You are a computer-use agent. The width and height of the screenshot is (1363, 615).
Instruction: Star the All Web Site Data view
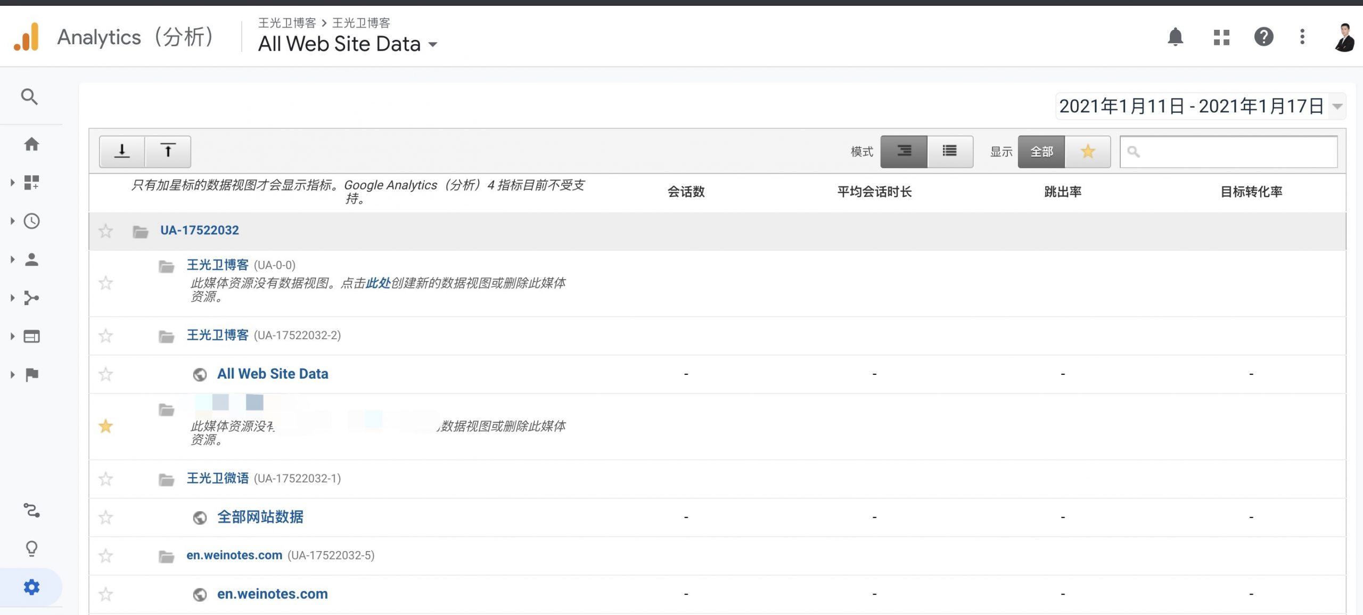coord(106,374)
